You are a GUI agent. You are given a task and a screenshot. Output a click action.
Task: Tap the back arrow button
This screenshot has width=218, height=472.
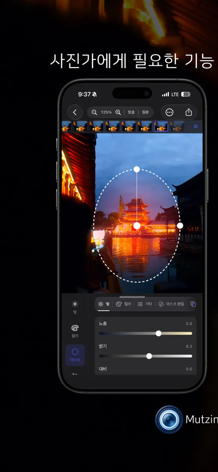(x=75, y=112)
